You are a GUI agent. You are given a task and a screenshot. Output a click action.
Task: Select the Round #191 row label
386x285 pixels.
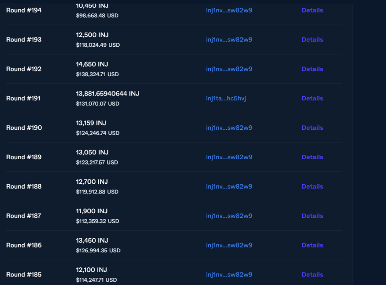pyautogui.click(x=23, y=98)
